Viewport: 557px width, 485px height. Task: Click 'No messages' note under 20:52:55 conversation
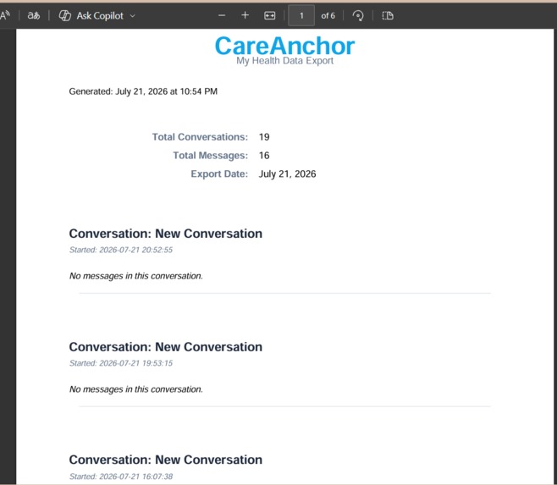click(x=136, y=276)
